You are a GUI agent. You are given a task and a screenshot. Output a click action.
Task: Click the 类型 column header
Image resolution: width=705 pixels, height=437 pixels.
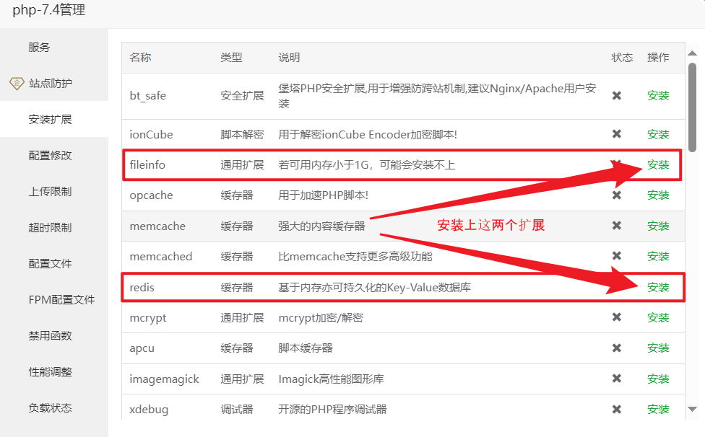pos(232,58)
